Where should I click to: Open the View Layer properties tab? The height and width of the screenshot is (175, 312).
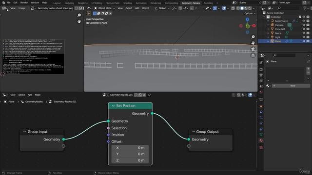coord(261,81)
